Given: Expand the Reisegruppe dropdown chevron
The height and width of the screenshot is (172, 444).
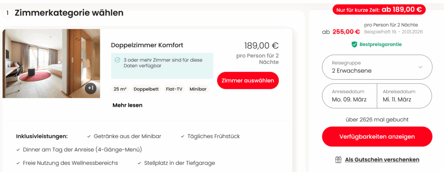Looking at the screenshot, I should (420, 67).
